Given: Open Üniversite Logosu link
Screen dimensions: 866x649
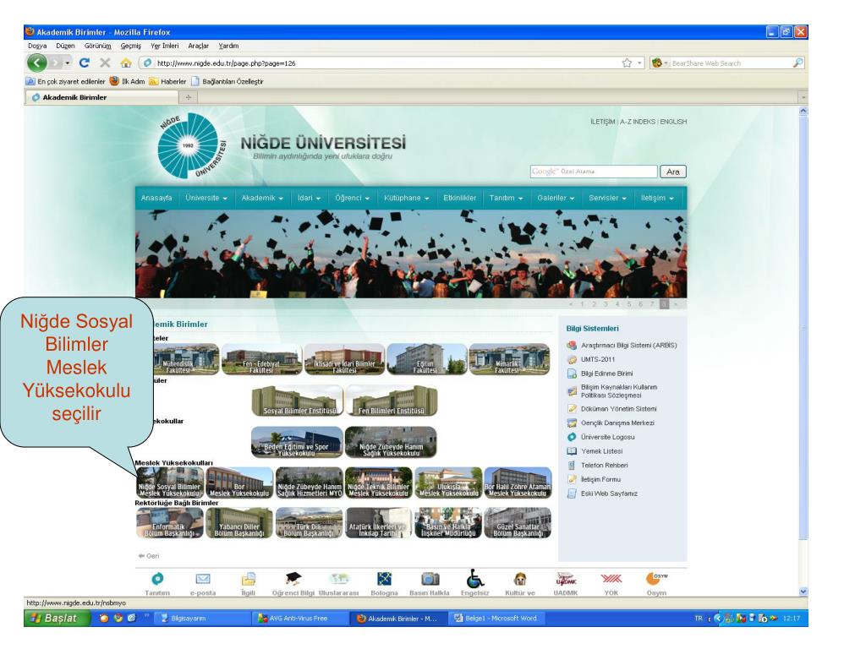Looking at the screenshot, I should pyautogui.click(x=607, y=437).
